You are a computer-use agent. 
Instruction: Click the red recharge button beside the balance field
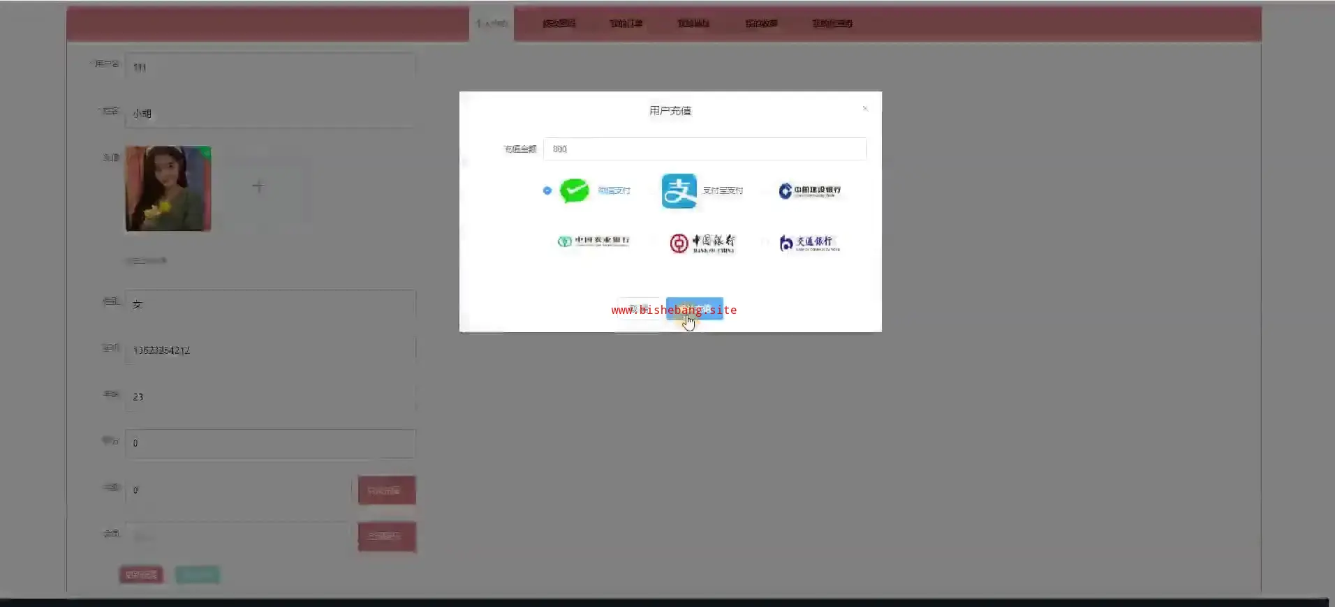tap(387, 490)
